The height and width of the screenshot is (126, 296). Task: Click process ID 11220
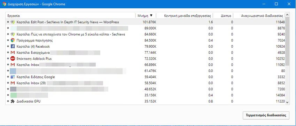(280, 101)
